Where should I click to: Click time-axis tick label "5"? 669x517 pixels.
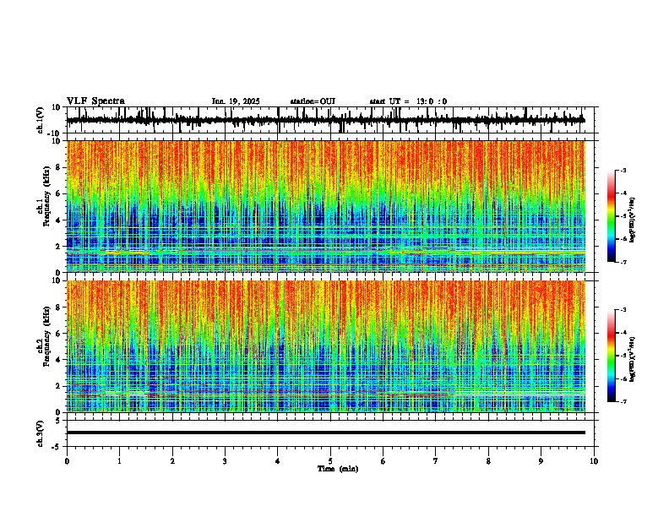tap(330, 461)
